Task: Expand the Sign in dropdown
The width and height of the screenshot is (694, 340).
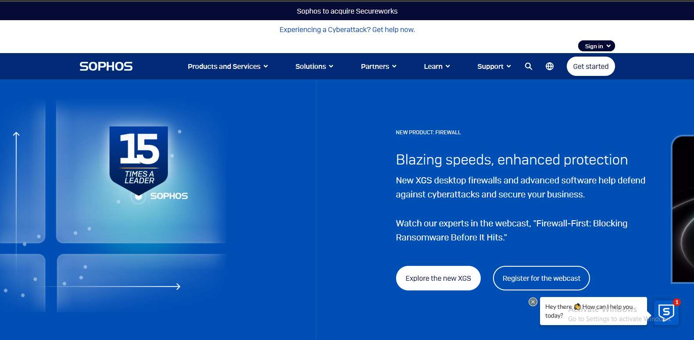Action: [x=597, y=46]
